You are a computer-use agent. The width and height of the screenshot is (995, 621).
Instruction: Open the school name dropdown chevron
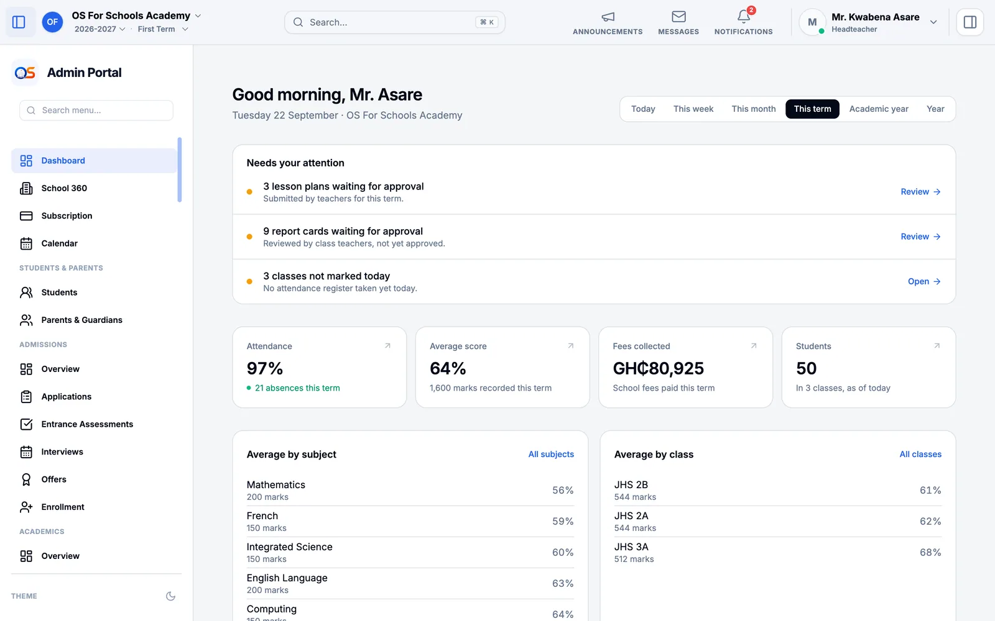pos(198,16)
